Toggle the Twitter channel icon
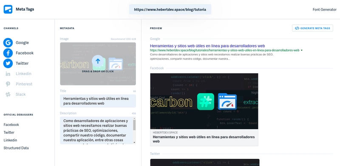This screenshot has width=340, height=166. [x=8, y=64]
